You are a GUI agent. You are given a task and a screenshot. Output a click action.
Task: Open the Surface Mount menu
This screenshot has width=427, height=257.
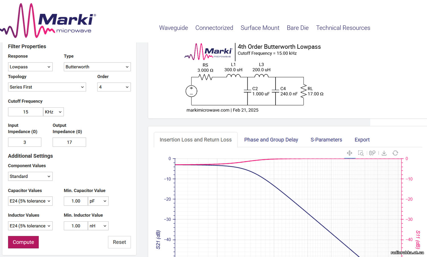[260, 28]
